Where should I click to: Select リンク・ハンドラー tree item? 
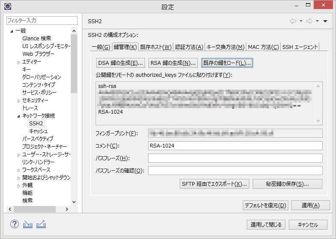click(x=38, y=162)
